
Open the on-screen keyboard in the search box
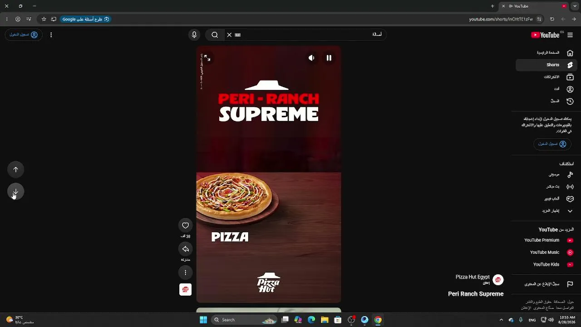(237, 35)
